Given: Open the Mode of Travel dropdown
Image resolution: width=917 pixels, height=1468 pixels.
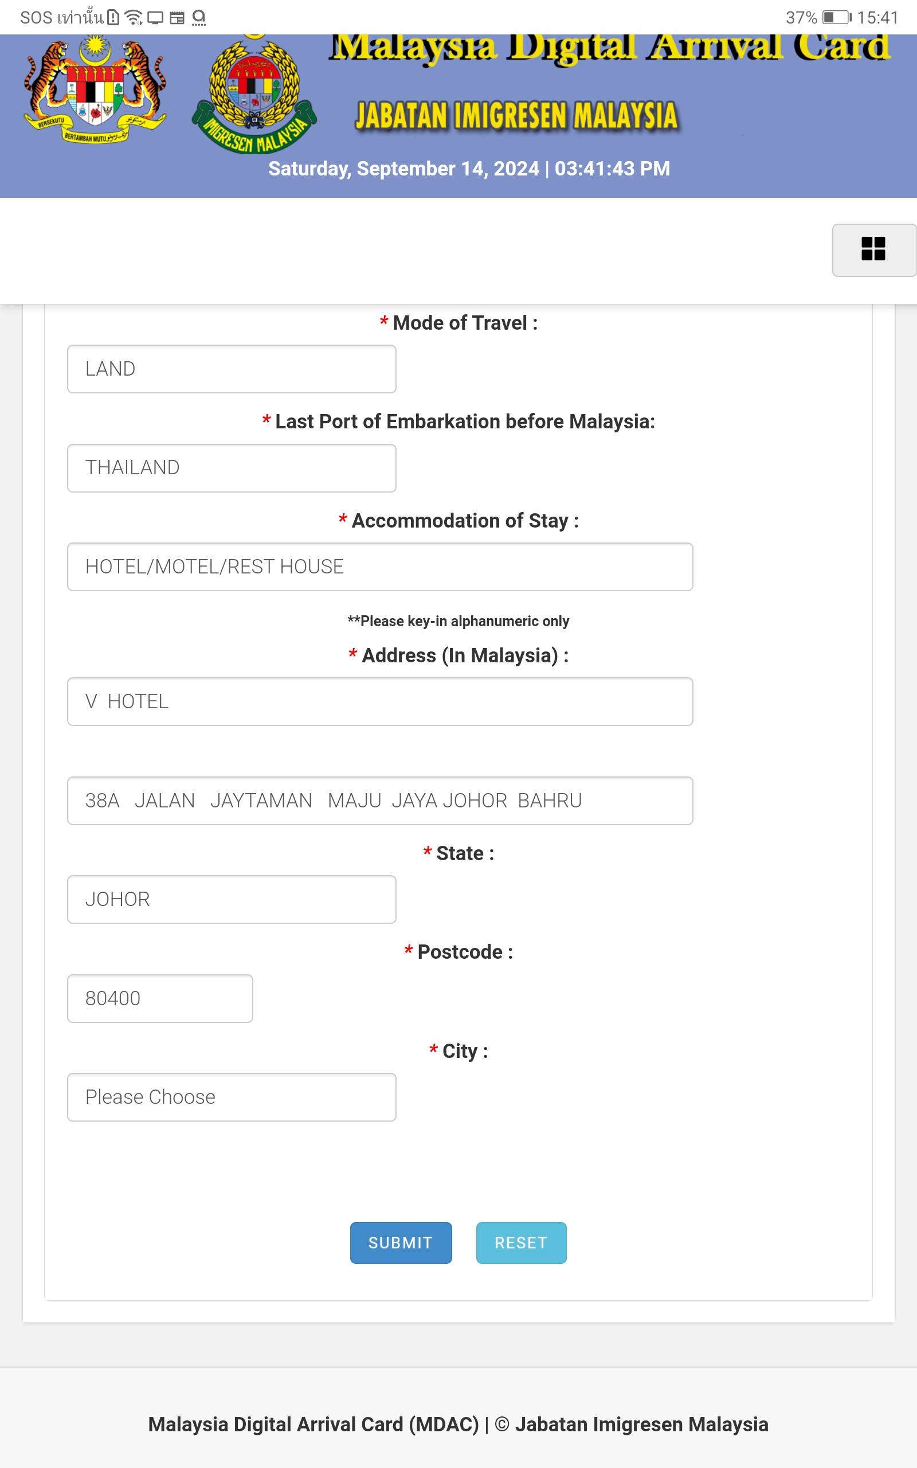Looking at the screenshot, I should point(232,369).
